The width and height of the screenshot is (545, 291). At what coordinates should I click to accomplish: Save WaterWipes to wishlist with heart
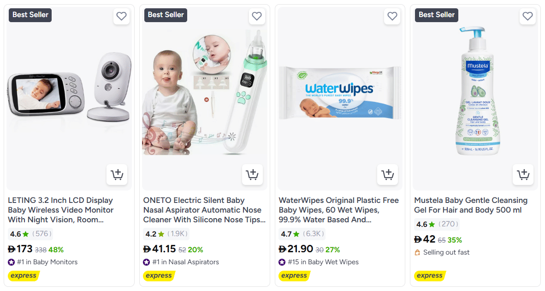pos(392,16)
